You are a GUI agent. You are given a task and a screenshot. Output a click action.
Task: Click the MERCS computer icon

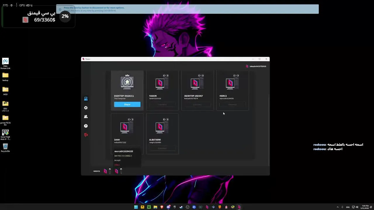coord(232,83)
